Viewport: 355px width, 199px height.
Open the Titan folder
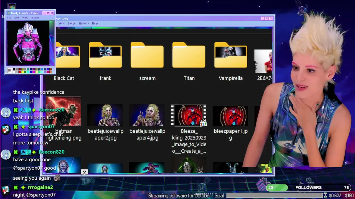pyautogui.click(x=189, y=55)
